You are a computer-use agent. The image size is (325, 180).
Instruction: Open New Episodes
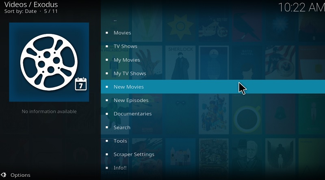click(213, 100)
